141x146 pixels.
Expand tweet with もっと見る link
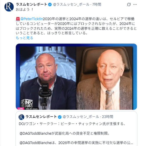tap(24, 38)
